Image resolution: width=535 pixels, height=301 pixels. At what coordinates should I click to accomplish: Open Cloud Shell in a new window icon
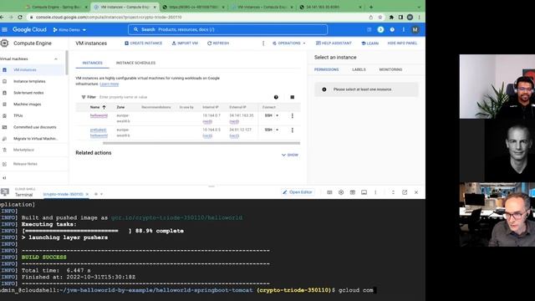pos(405,192)
